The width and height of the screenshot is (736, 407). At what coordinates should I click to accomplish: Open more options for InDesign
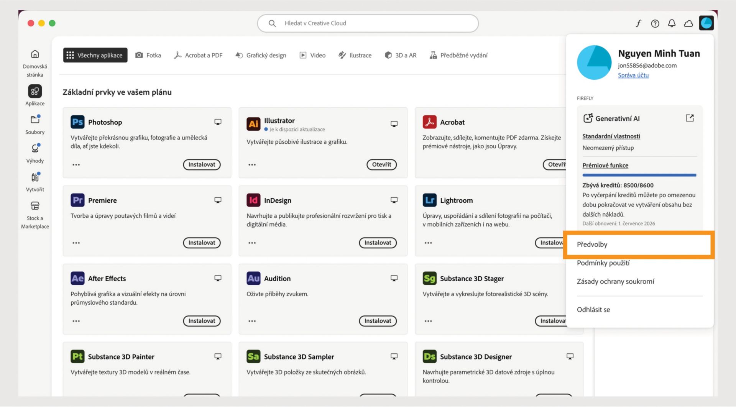252,243
